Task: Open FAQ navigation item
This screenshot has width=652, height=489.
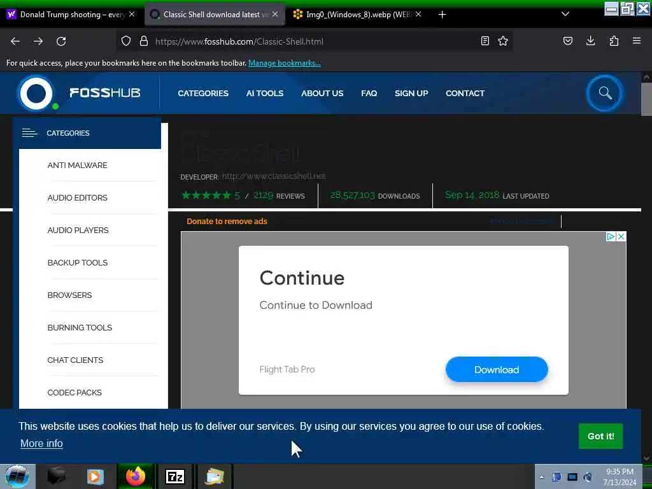Action: point(369,93)
